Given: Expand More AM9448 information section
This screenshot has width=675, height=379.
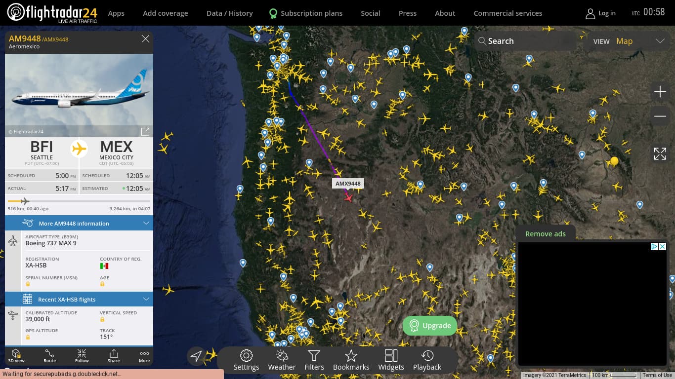Looking at the screenshot, I should click(x=79, y=223).
